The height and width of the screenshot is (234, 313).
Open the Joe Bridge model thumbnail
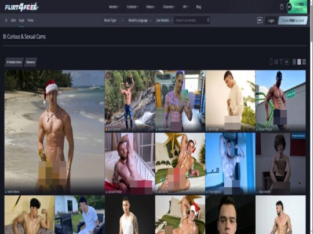(x=230, y=101)
